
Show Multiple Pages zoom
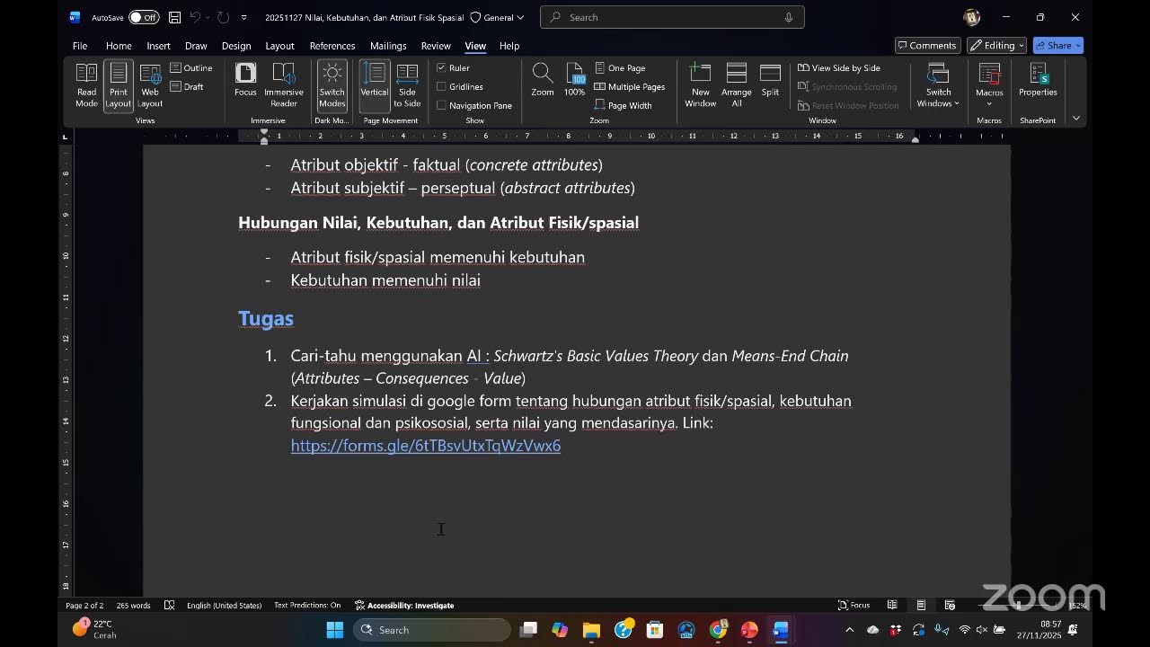coord(630,87)
